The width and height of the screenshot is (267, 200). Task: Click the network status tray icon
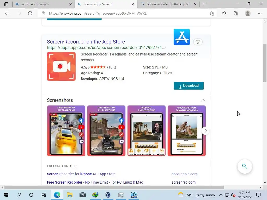tap(227, 195)
